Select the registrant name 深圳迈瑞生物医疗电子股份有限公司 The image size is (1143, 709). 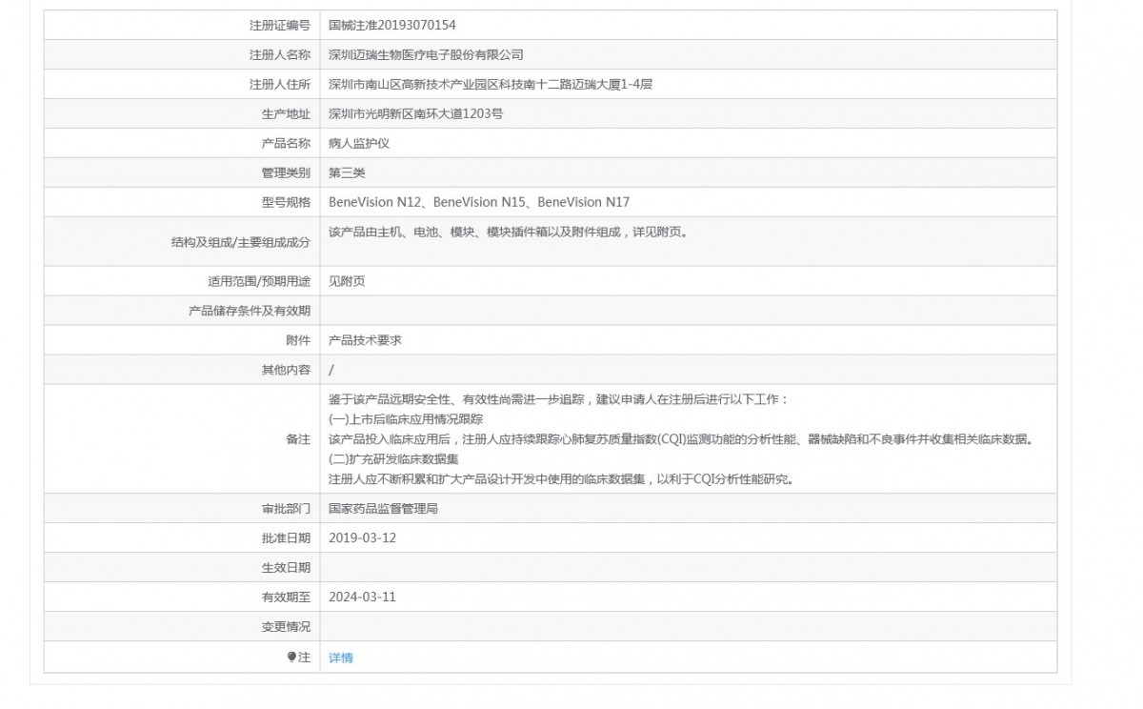(x=425, y=55)
